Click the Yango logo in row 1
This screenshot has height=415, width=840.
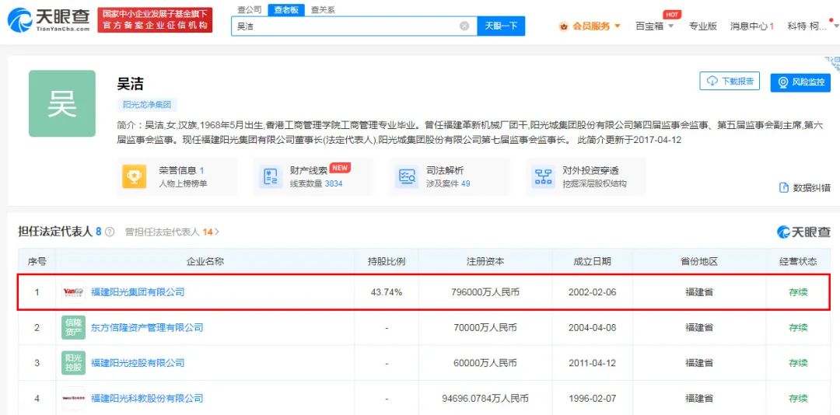pos(73,292)
